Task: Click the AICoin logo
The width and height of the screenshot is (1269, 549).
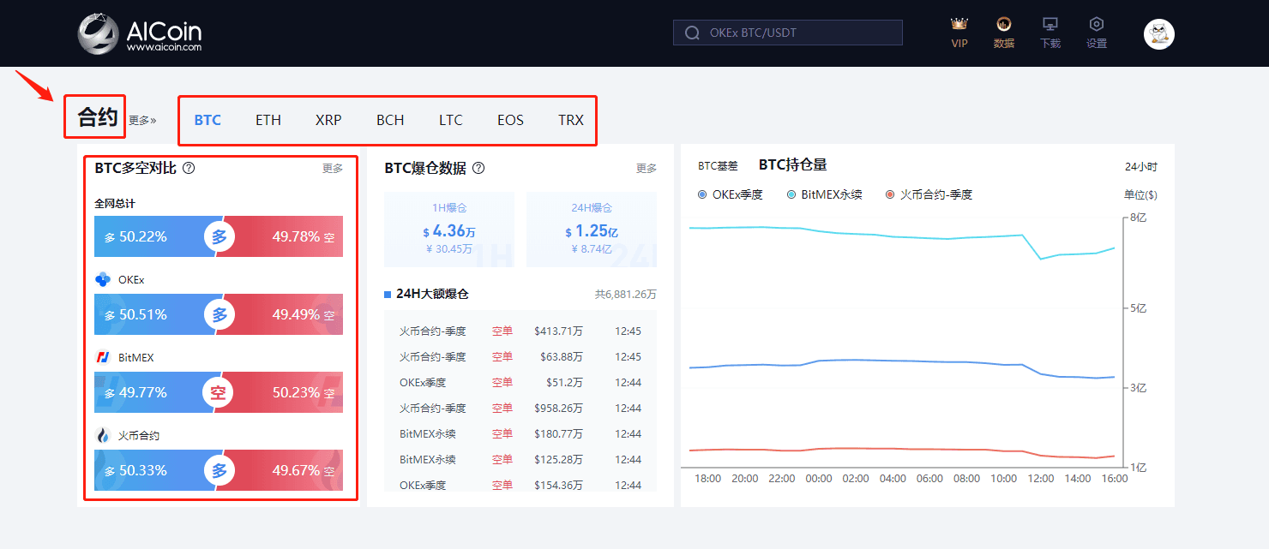Action: [140, 34]
